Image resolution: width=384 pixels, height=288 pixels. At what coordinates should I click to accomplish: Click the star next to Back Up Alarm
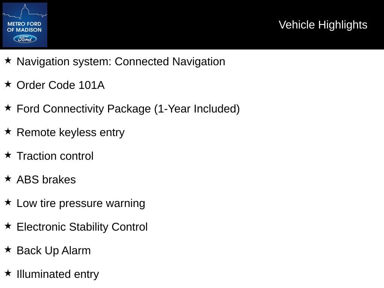pos(8,249)
